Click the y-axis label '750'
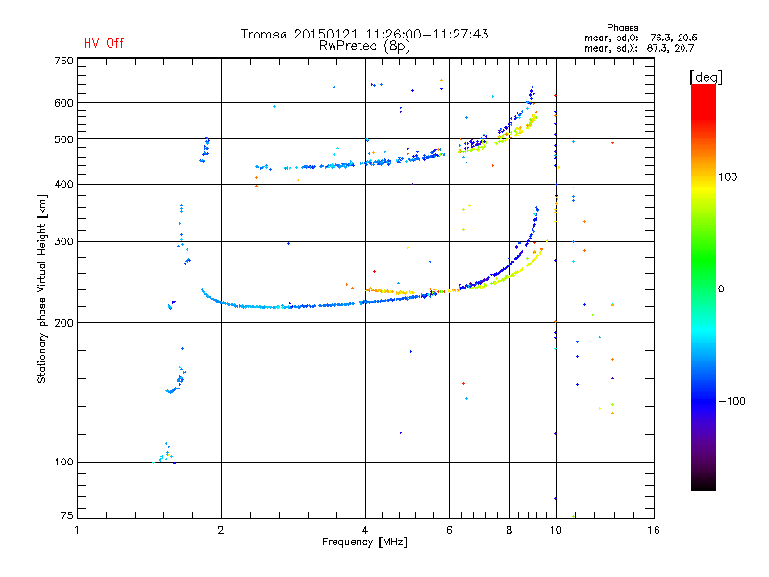The image size is (769, 577). [63, 61]
